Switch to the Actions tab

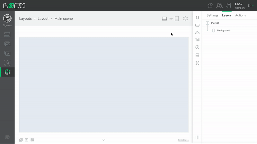click(240, 15)
